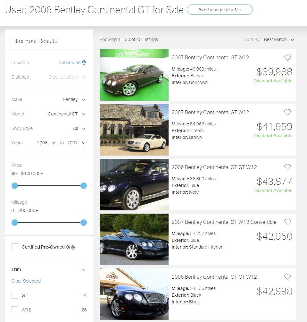
Task: Toggle Certified Pre-Owned Only checkbox
Action: 15,247
